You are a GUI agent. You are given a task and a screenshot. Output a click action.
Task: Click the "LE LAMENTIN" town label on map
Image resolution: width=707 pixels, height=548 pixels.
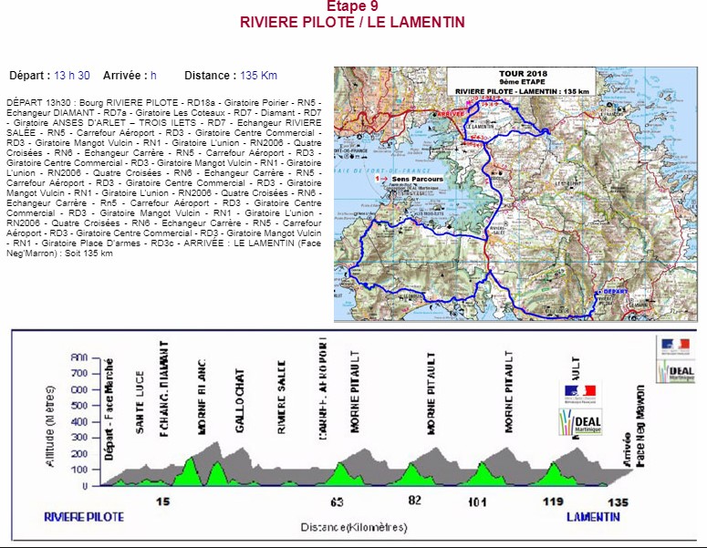click(480, 127)
